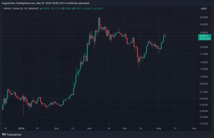Open the USDT currency selector
Screen dimensions: 214x138
[x=204, y=9]
